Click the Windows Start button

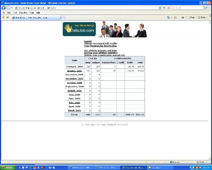pyautogui.click(x=8, y=168)
